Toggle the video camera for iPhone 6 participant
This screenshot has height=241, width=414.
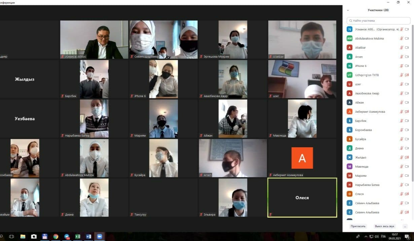[x=407, y=66]
